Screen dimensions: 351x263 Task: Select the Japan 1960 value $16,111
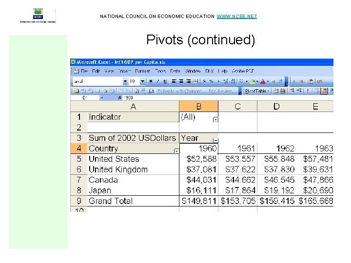point(198,190)
